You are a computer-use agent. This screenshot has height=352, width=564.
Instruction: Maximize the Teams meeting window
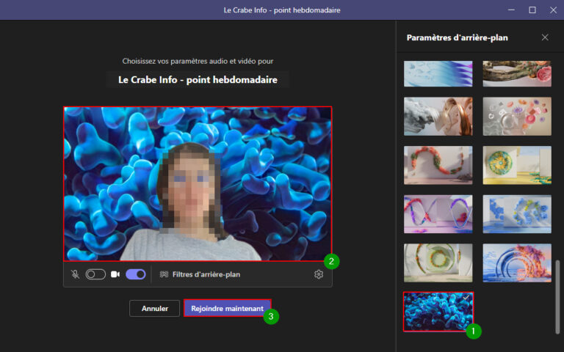click(x=532, y=10)
